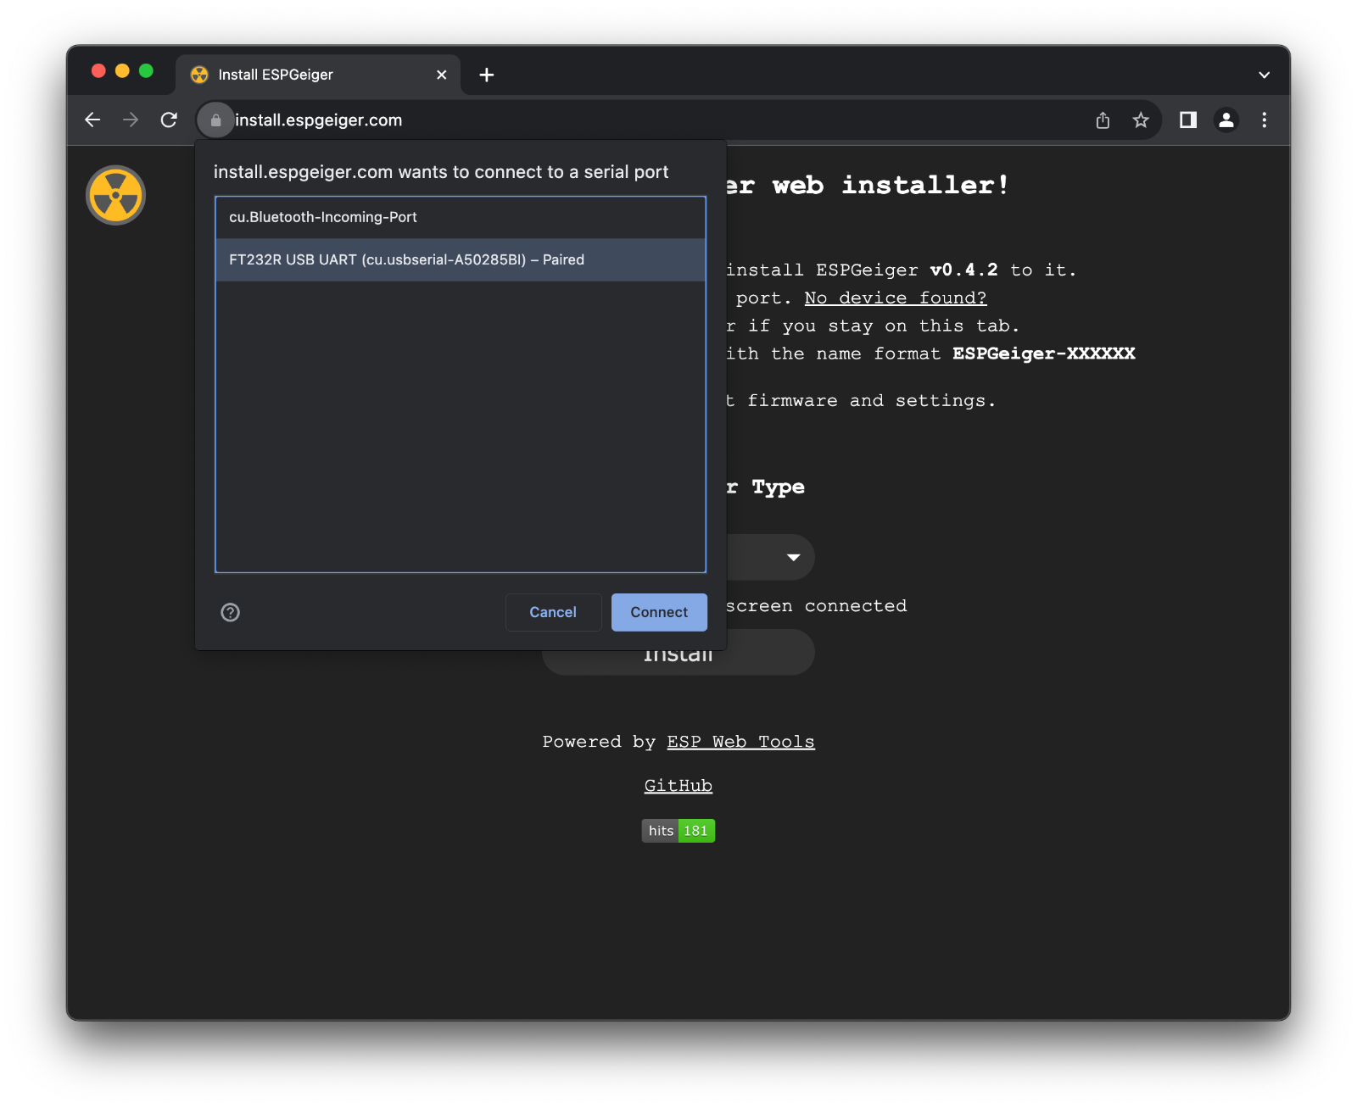Open the ESP Web Tools link
This screenshot has width=1357, height=1108.
pyautogui.click(x=740, y=742)
